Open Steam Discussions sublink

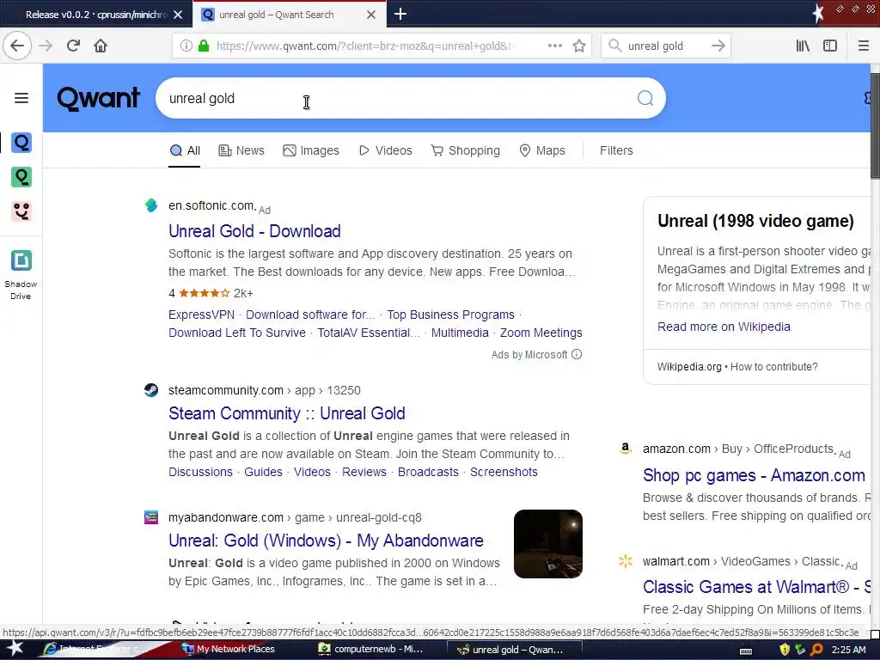pyautogui.click(x=200, y=472)
